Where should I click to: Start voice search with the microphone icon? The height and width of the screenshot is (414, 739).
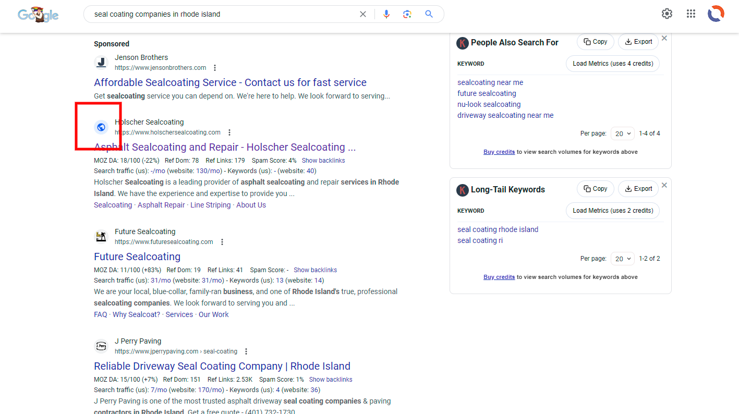(386, 14)
